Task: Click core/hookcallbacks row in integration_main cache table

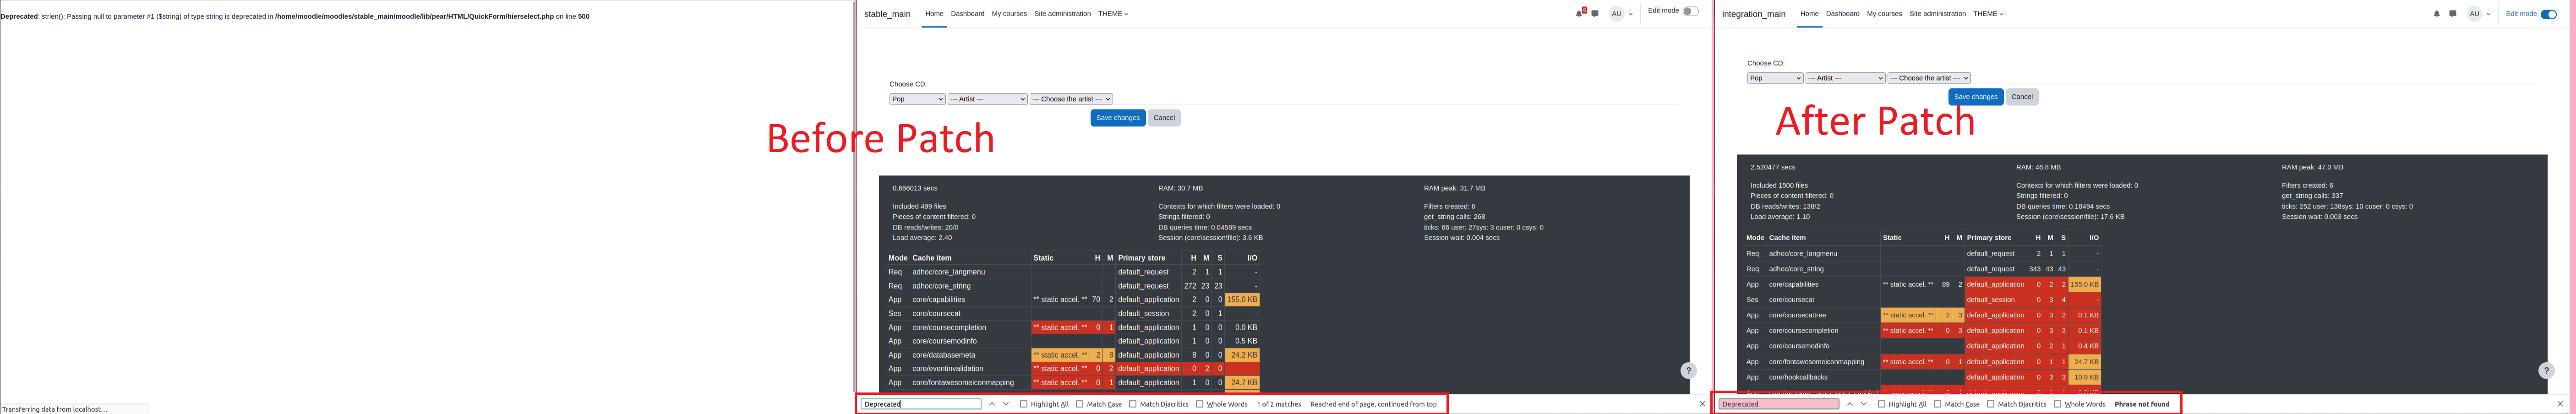Action: 1922,377
